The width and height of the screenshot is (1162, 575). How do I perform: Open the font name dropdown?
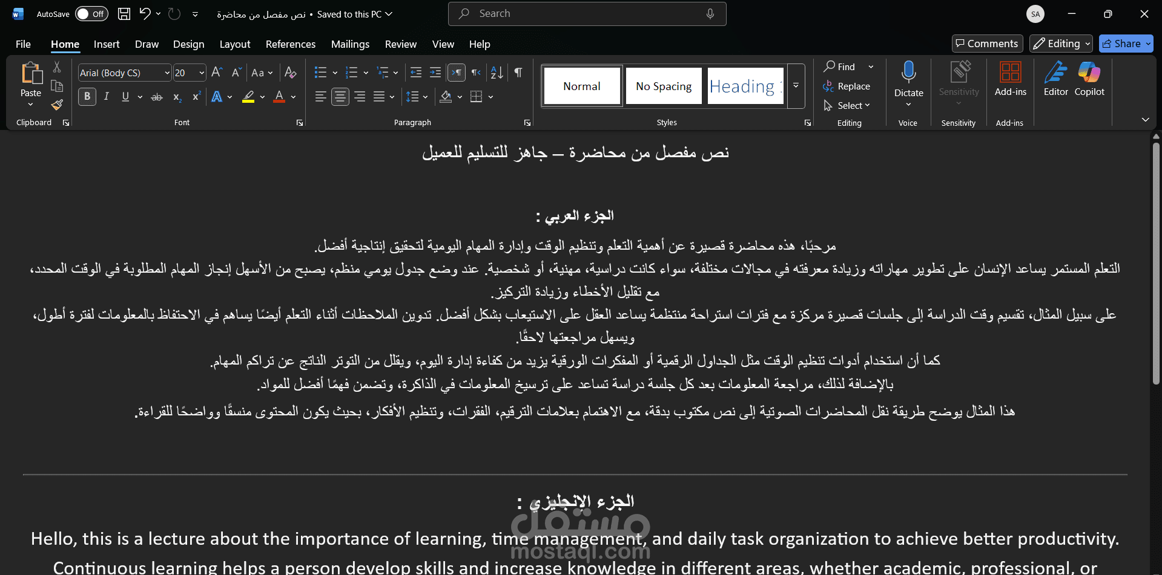[167, 73]
